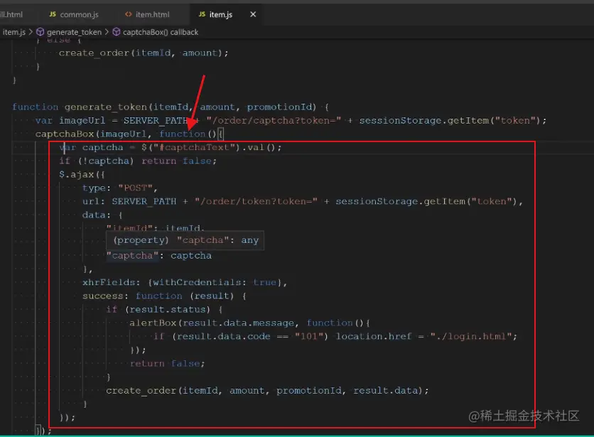Click the JS icon on item.js tab
Image resolution: width=594 pixels, height=437 pixels.
tap(202, 14)
